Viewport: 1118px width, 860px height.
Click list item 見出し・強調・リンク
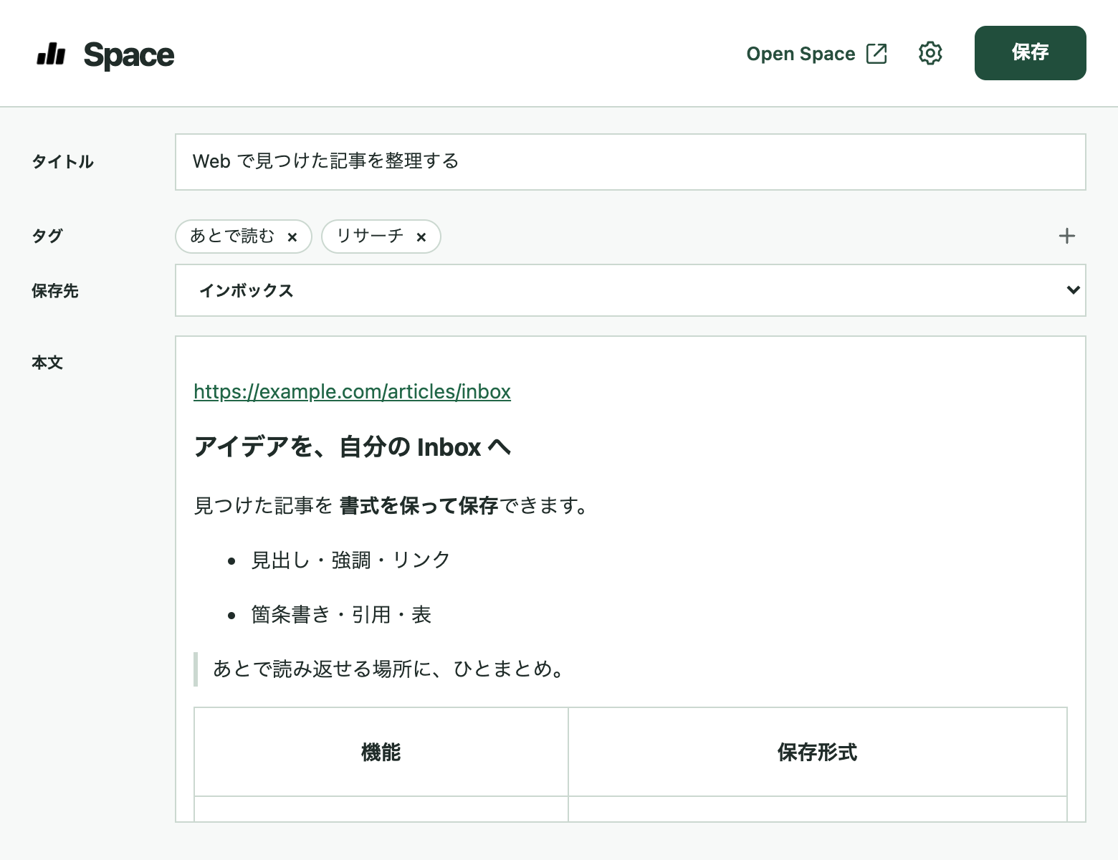(350, 560)
